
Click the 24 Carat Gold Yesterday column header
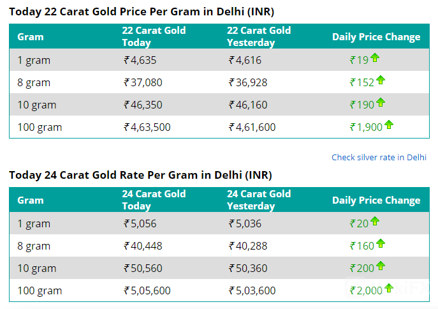(259, 200)
